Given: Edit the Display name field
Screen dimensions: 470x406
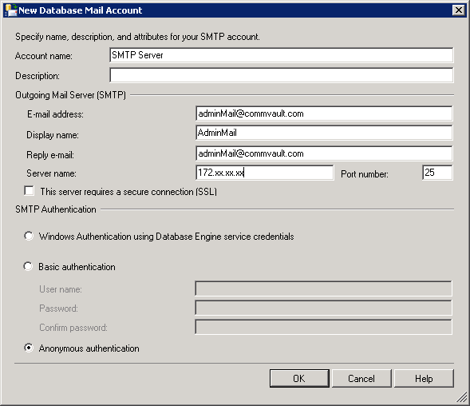Looking at the screenshot, I should point(324,133).
